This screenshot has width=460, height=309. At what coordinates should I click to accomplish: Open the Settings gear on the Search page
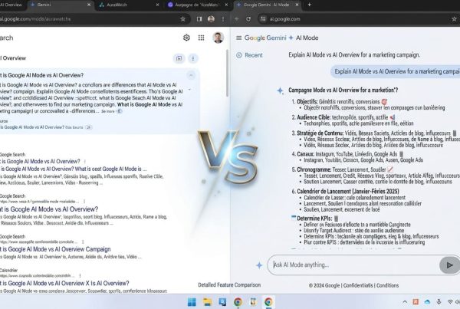[186, 38]
